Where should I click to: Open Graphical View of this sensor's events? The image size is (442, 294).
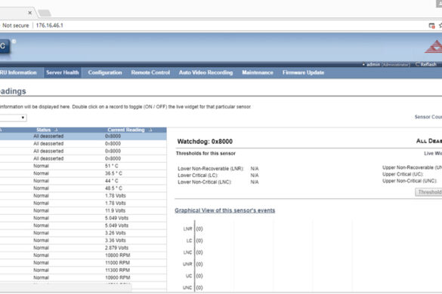pyautogui.click(x=224, y=210)
